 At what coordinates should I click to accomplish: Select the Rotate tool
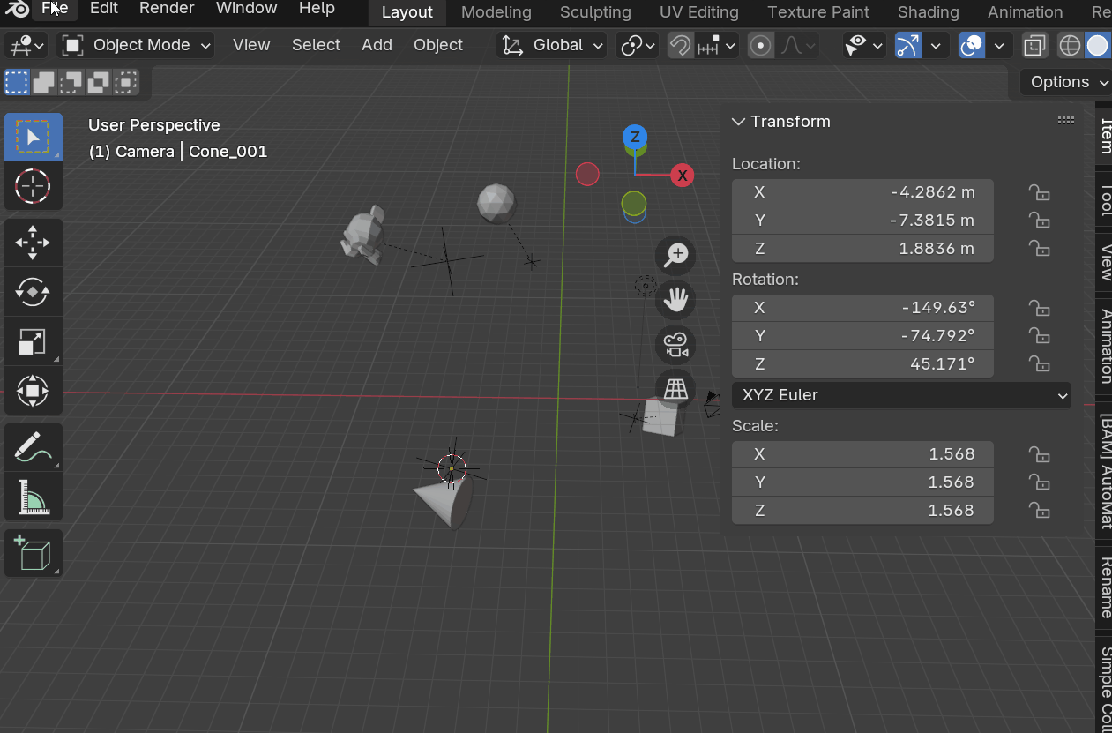[34, 292]
